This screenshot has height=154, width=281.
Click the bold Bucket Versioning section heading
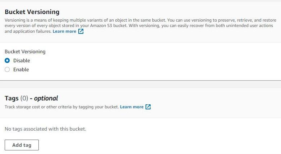(x=32, y=12)
